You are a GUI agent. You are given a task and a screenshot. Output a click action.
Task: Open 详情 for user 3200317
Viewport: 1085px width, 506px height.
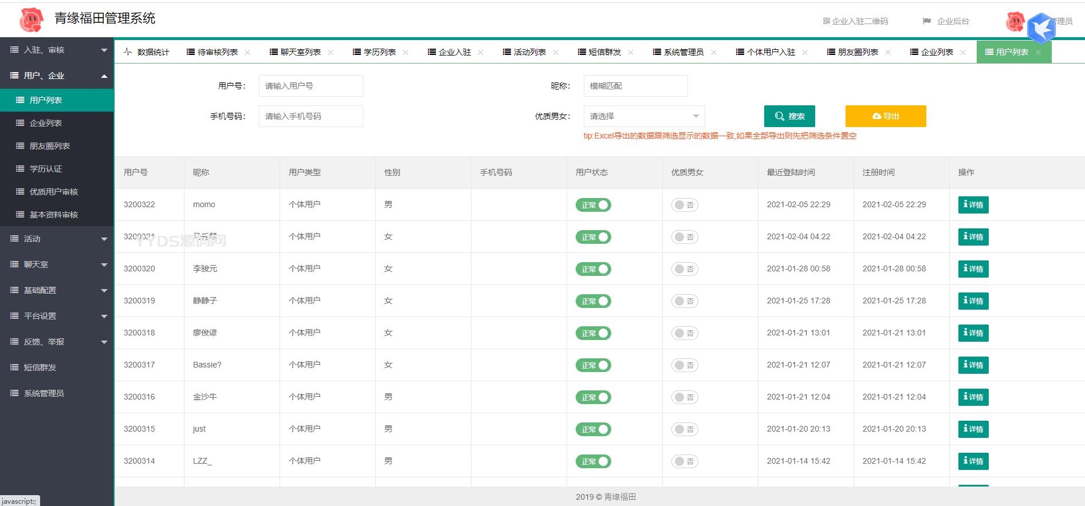coord(973,365)
